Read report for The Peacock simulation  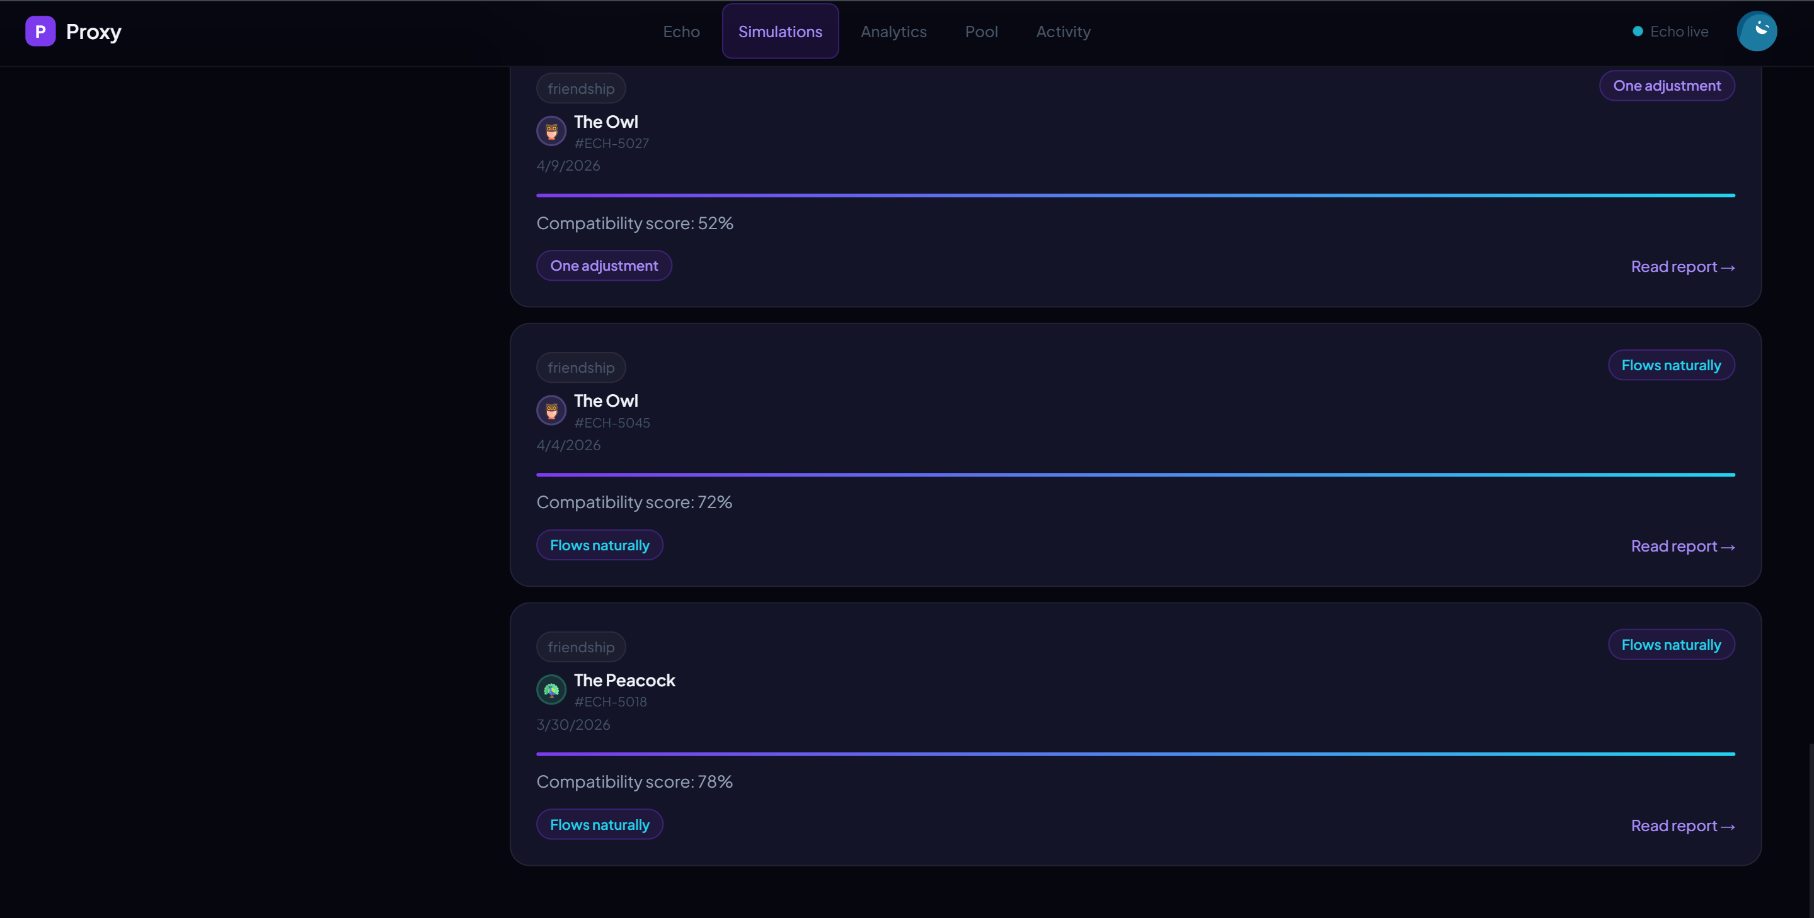[x=1682, y=826]
